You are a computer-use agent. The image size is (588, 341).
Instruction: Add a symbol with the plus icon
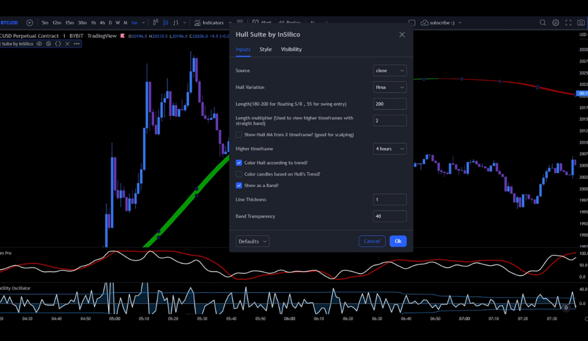pos(29,23)
